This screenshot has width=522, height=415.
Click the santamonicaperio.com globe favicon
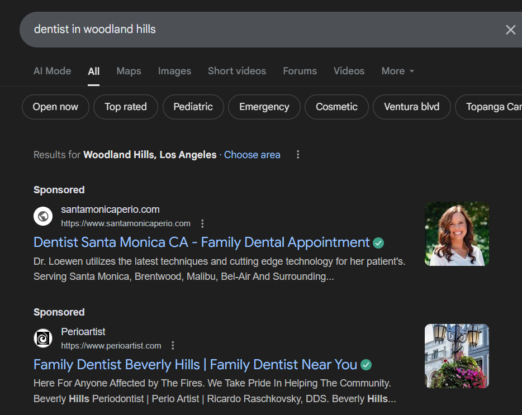coord(43,216)
